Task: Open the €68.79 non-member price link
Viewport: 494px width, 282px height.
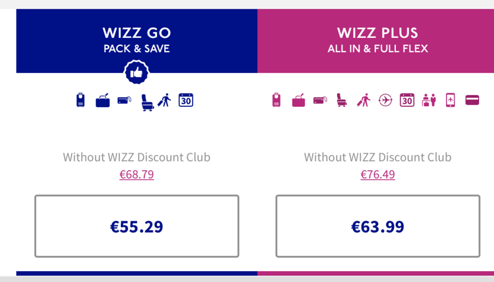Action: click(x=137, y=175)
